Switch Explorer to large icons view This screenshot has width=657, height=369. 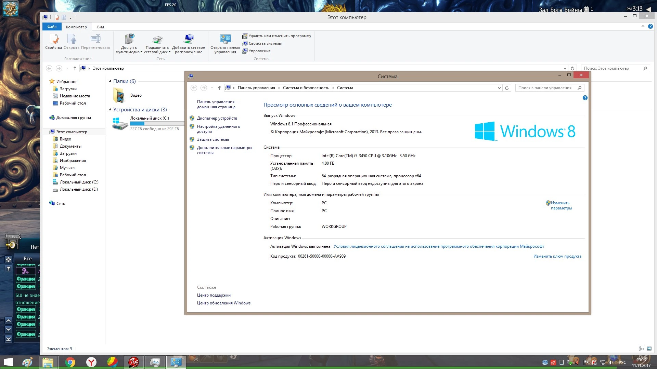tap(649, 348)
